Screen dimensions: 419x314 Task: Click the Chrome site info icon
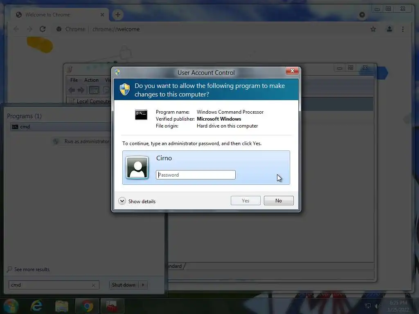coord(59,29)
